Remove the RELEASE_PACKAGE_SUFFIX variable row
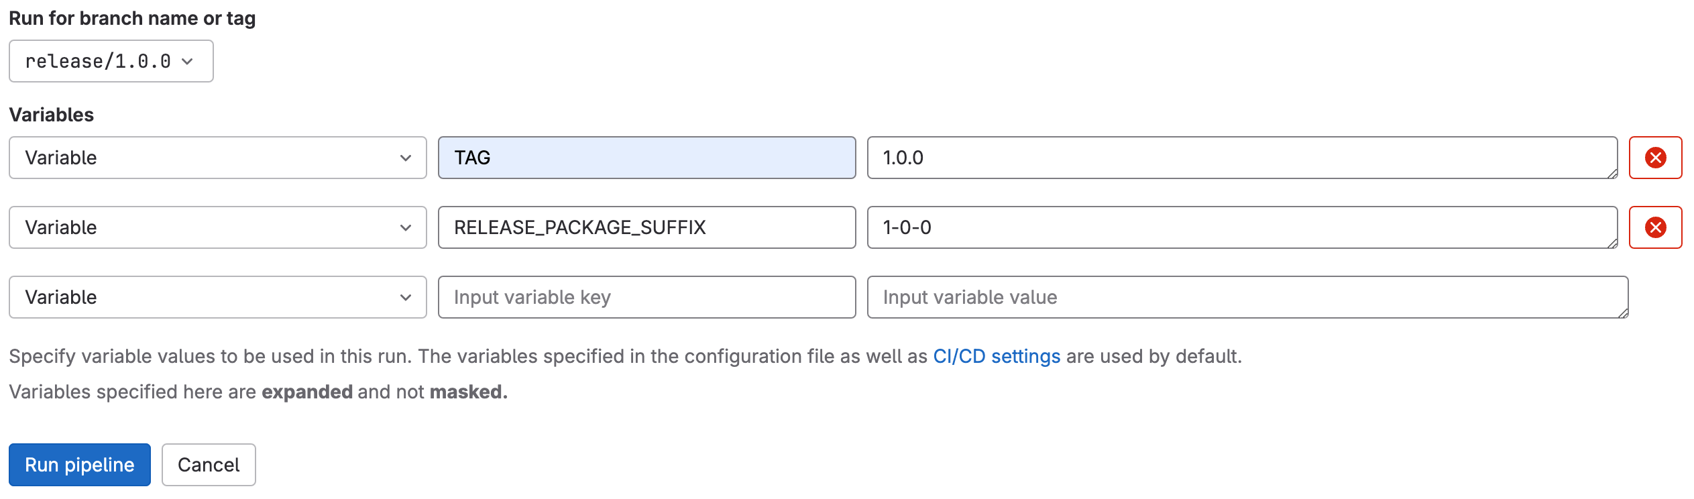1694x499 pixels. [x=1654, y=227]
